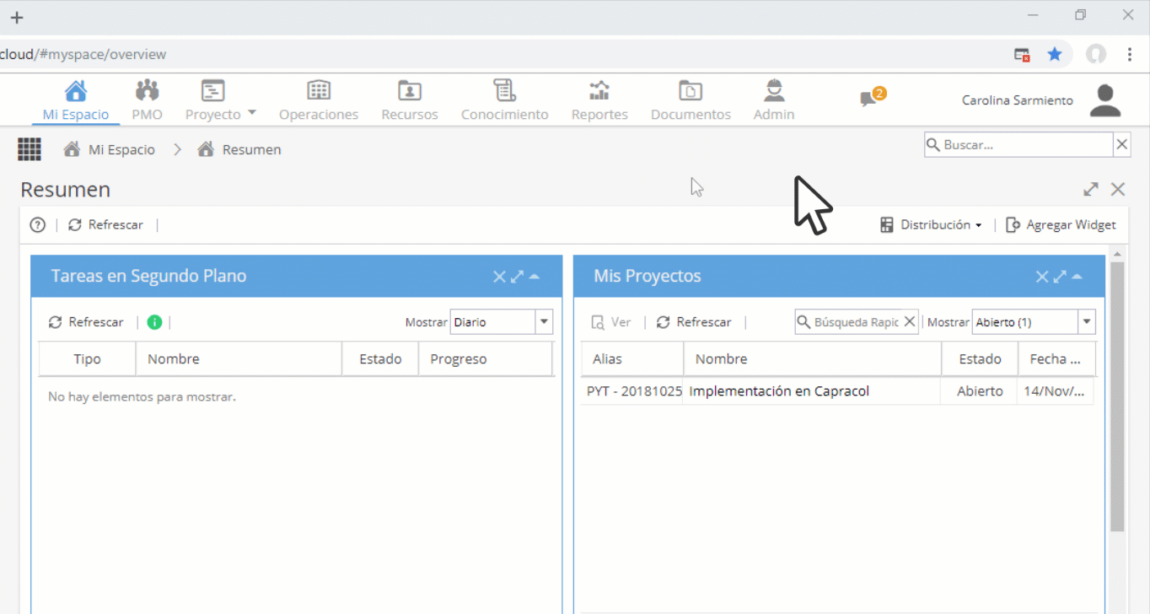This screenshot has height=614, width=1150.
Task: Close the Resumen view
Action: click(1118, 189)
